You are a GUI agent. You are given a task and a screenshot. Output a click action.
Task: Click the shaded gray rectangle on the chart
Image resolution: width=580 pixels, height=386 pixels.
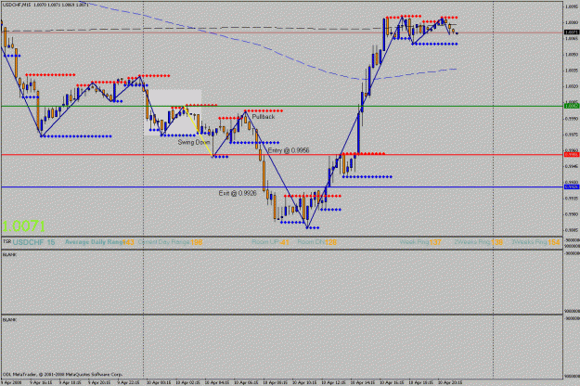coord(174,112)
